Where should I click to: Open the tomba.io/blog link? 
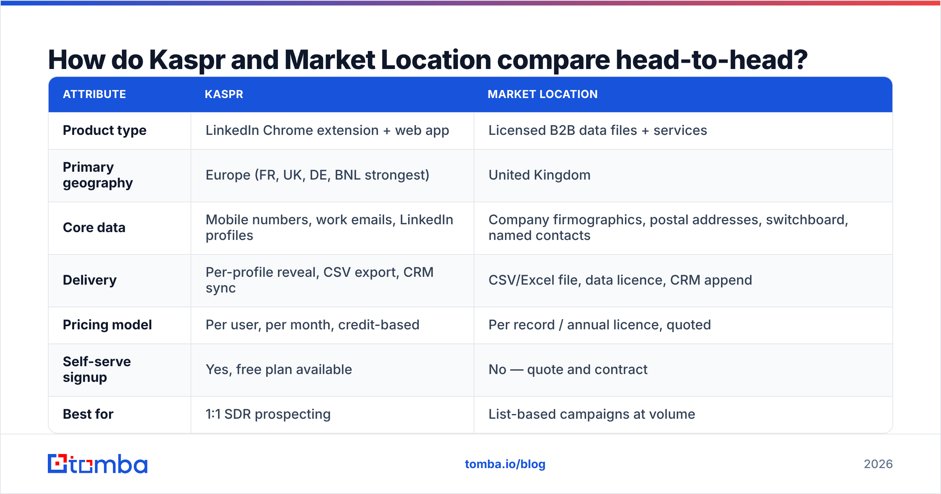pos(505,464)
